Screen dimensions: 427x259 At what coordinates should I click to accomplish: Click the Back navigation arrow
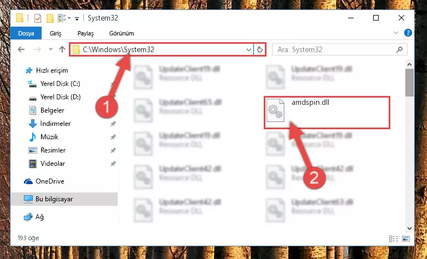point(21,49)
